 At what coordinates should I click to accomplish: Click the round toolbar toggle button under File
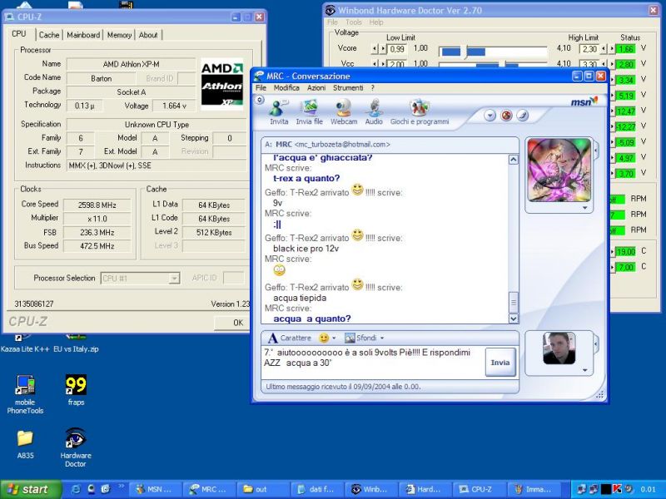click(x=259, y=100)
